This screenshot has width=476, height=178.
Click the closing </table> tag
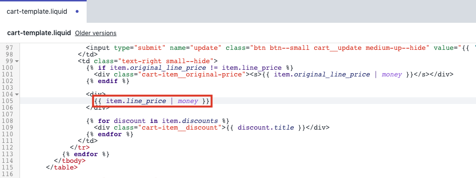[62, 168]
